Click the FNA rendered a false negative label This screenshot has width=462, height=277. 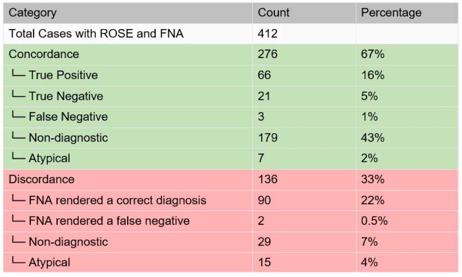tap(109, 221)
